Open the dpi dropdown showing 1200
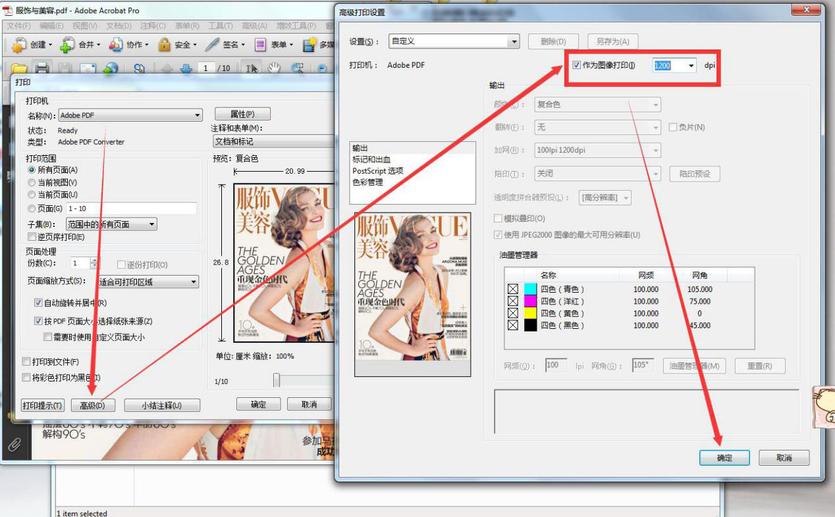The image size is (835, 517). click(x=691, y=65)
